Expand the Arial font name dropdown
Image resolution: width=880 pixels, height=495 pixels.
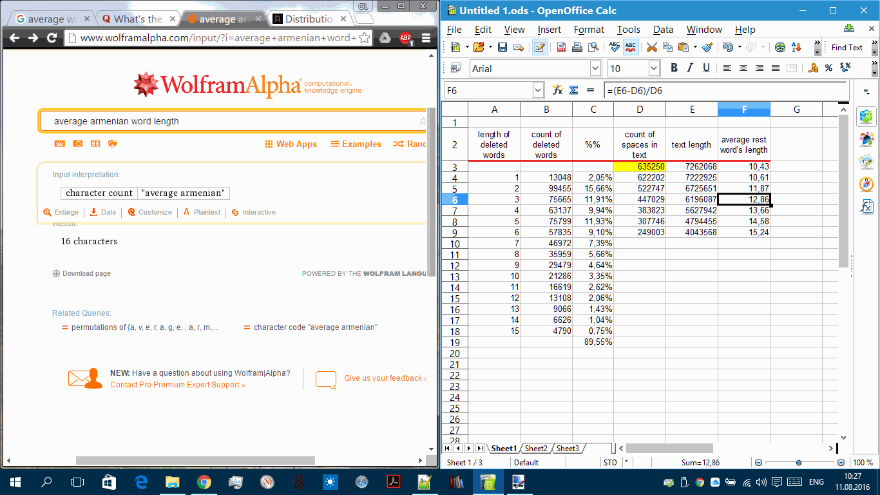(596, 68)
